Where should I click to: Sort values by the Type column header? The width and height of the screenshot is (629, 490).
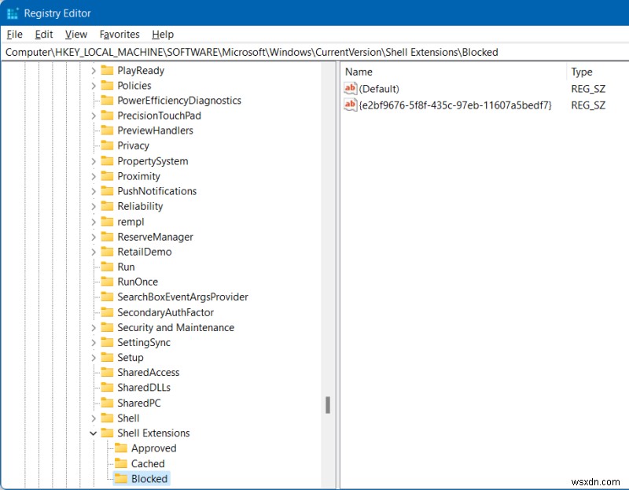[x=582, y=71]
